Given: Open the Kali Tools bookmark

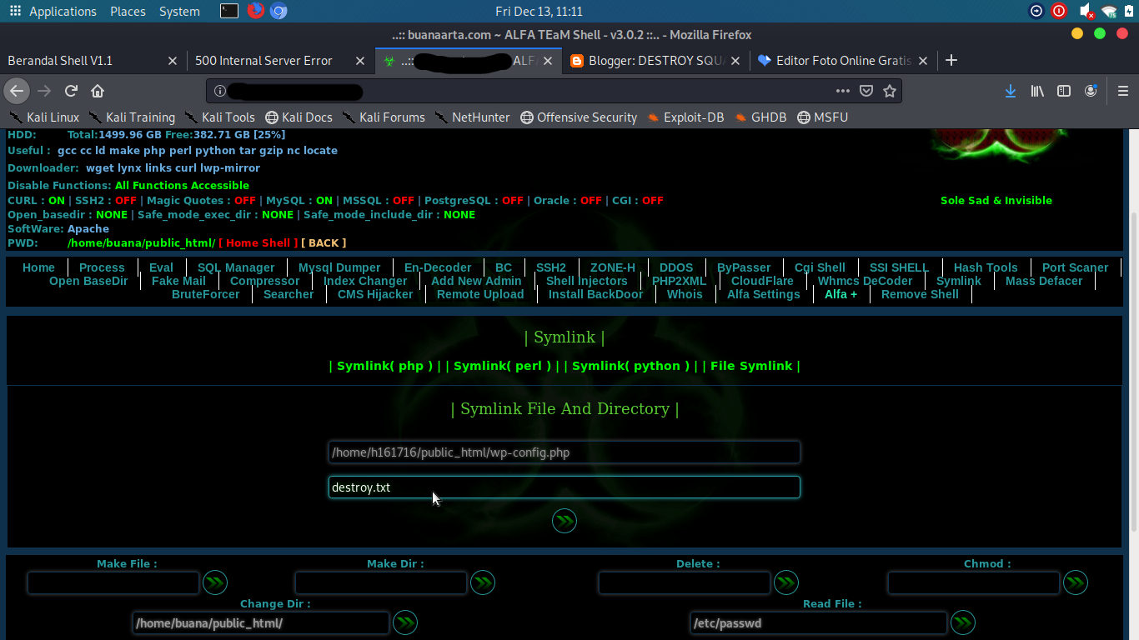Looking at the screenshot, I should tap(219, 117).
